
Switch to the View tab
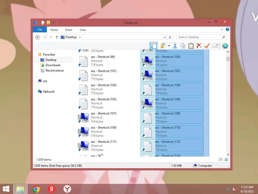pos(83,30)
